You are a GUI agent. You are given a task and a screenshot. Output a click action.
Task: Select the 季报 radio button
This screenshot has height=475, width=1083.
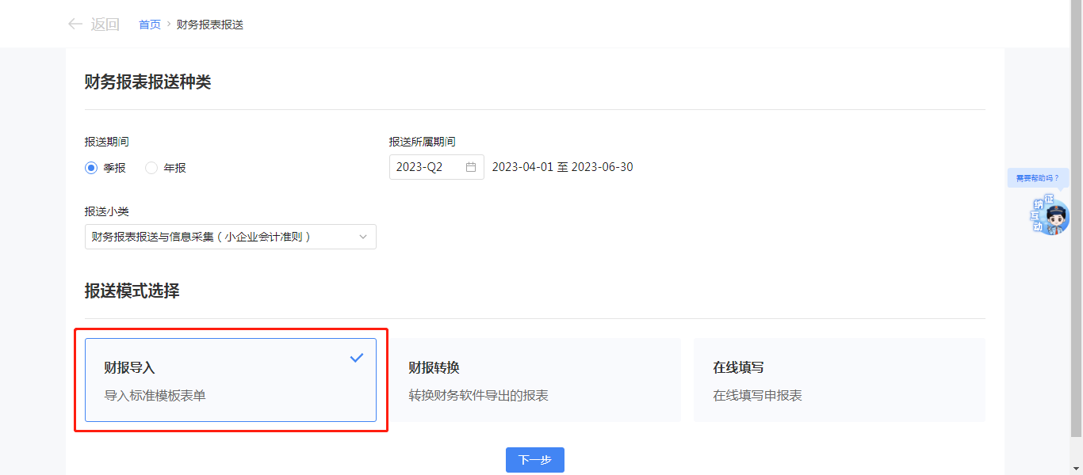click(91, 168)
